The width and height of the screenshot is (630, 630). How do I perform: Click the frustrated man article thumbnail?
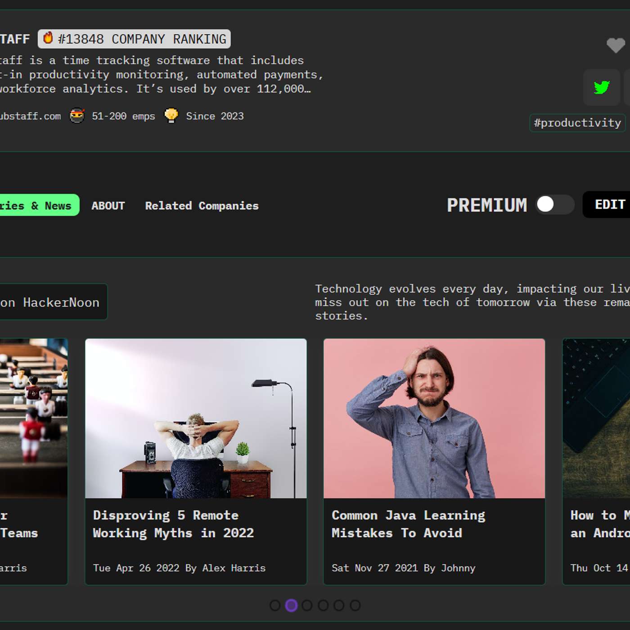tap(434, 418)
